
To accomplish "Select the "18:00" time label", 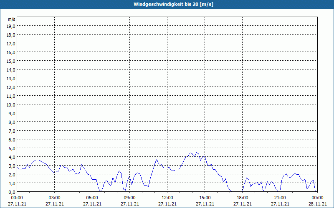I will coord(243,198).
